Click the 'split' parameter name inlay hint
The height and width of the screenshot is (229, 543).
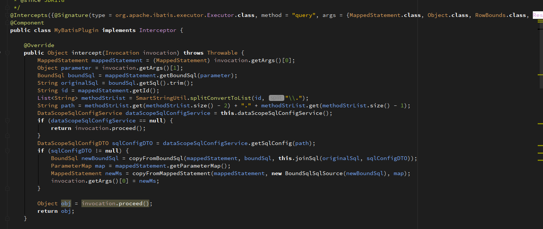[x=276, y=98]
